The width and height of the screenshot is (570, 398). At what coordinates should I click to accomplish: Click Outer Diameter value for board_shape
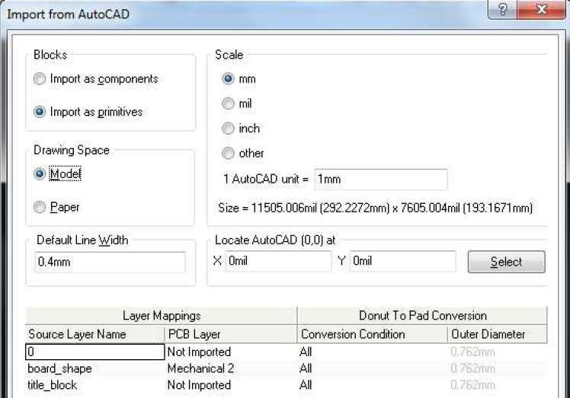click(498, 368)
